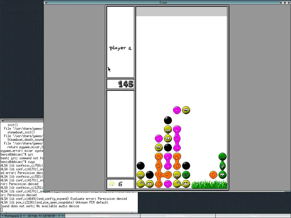The image size is (291, 218).
Task: Click the terminal line 'benis@debian:~$ git'
Action: (17, 154)
